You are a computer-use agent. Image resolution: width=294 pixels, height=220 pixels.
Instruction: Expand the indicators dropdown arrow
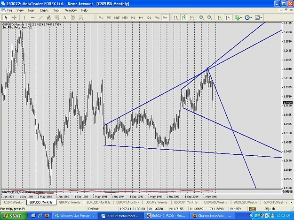coord(241,17)
